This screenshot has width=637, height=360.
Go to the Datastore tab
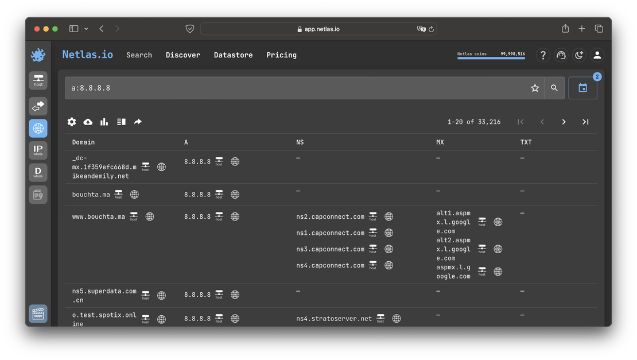tap(233, 55)
